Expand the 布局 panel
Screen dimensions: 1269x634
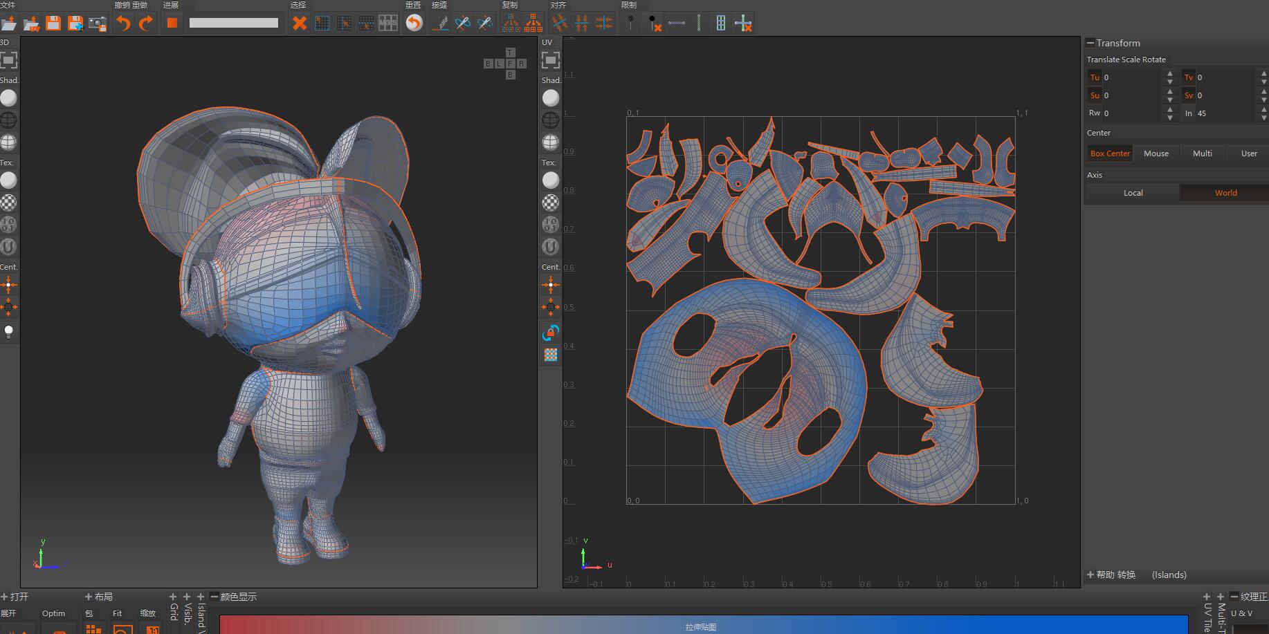89,597
